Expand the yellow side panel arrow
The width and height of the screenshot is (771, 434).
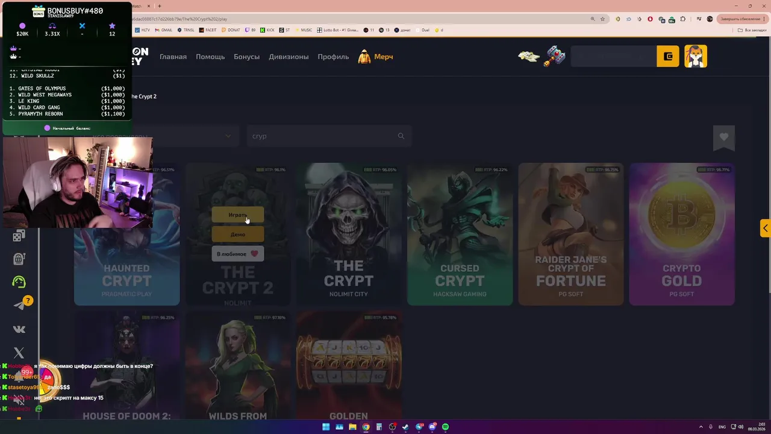coord(765,228)
